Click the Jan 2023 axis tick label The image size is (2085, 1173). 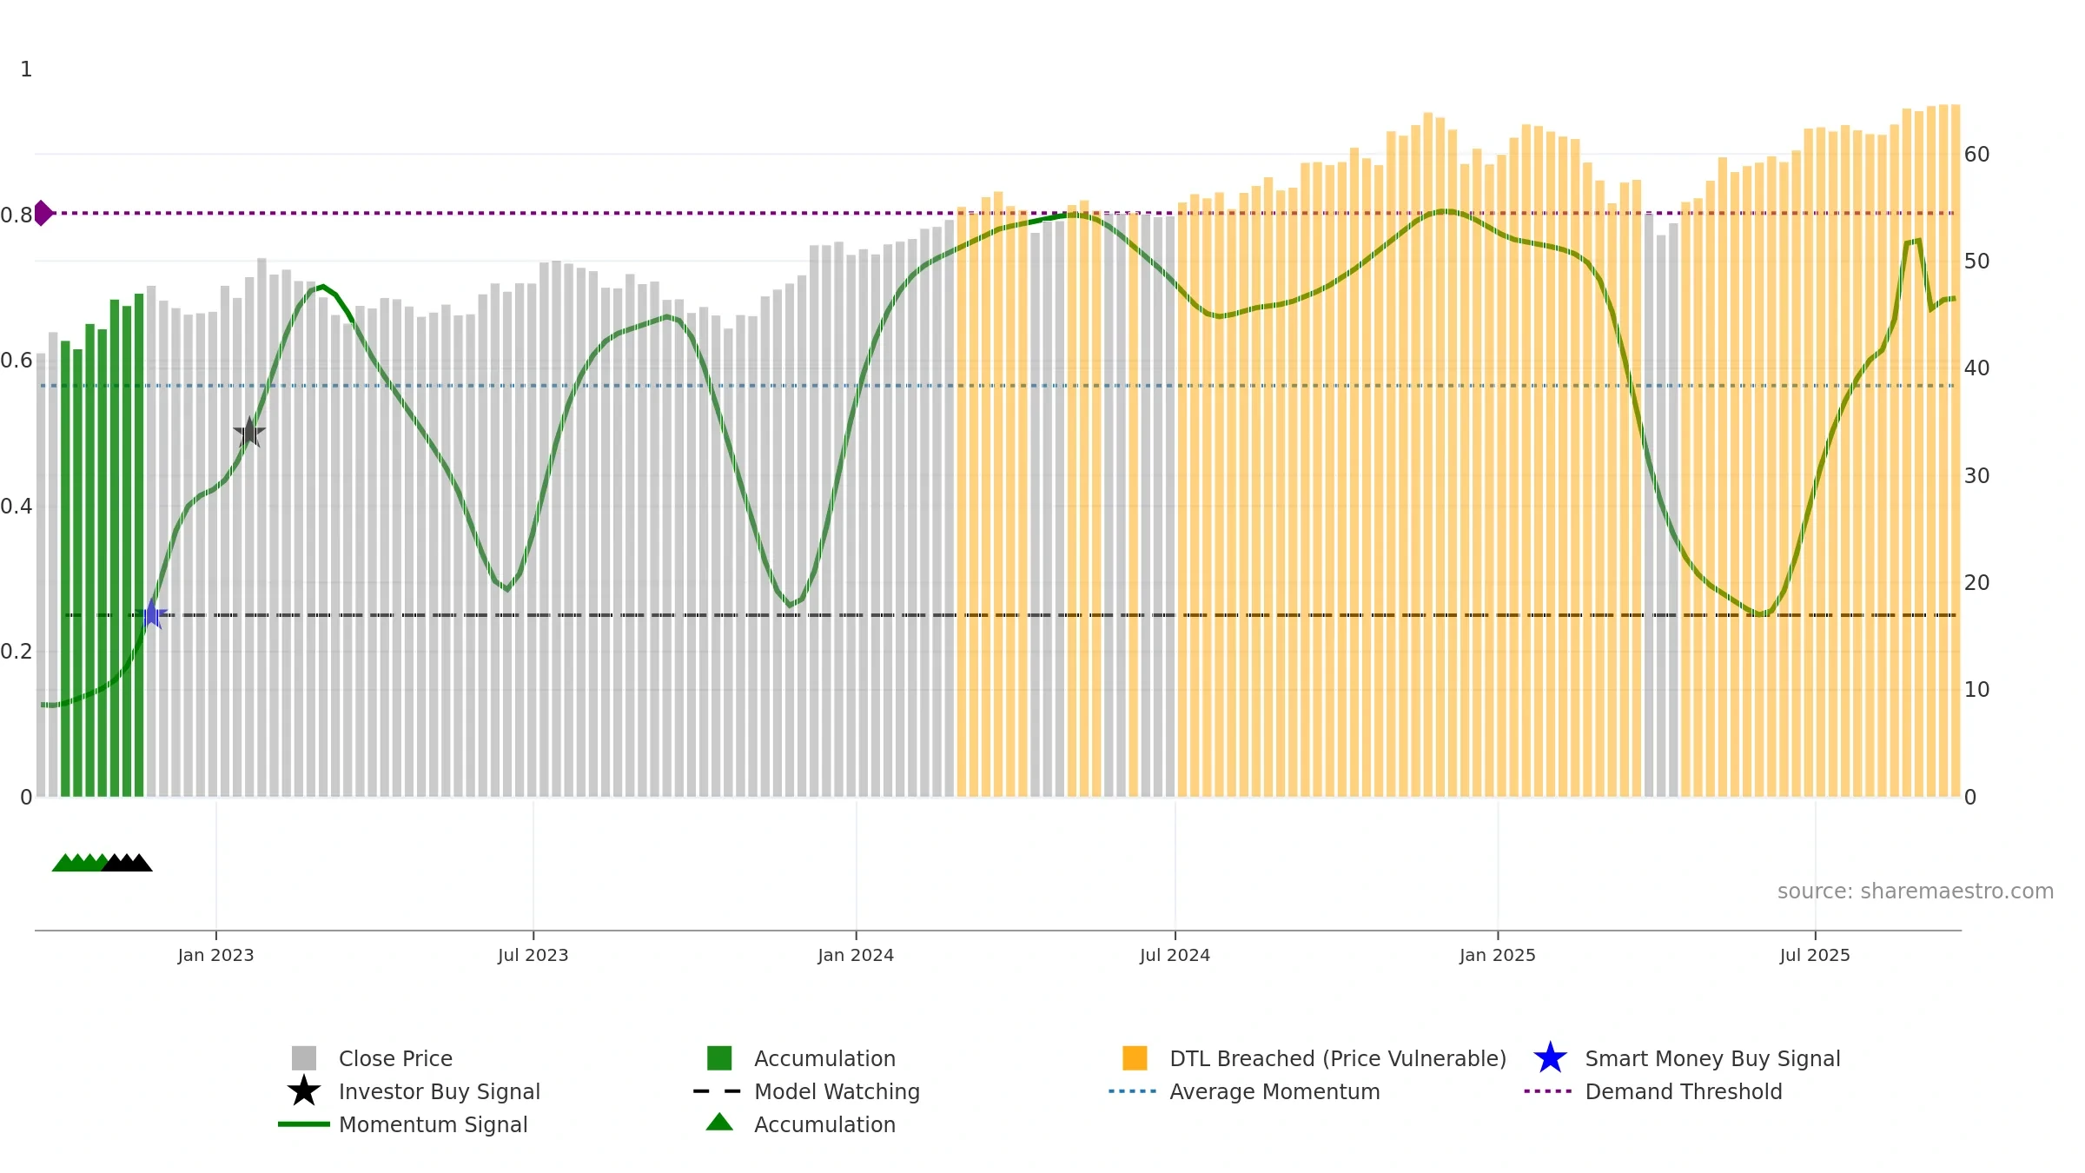[215, 955]
